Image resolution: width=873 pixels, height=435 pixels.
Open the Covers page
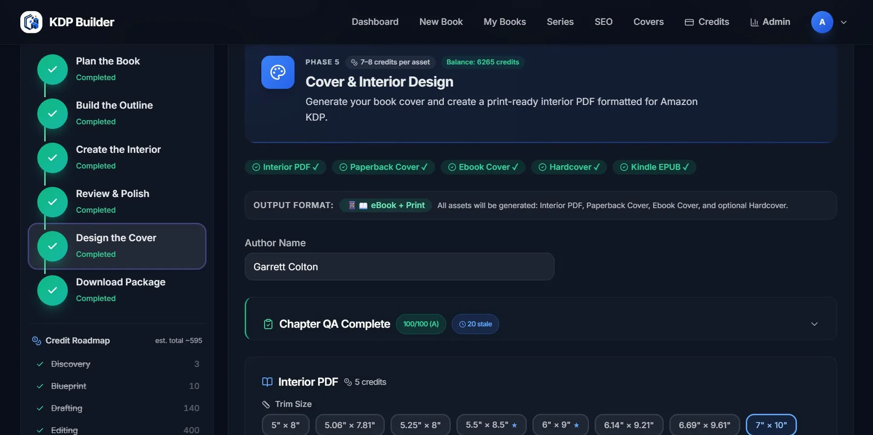[x=648, y=22]
